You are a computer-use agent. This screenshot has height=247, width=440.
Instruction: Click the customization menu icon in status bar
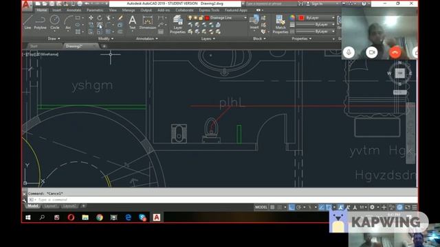tap(415, 207)
